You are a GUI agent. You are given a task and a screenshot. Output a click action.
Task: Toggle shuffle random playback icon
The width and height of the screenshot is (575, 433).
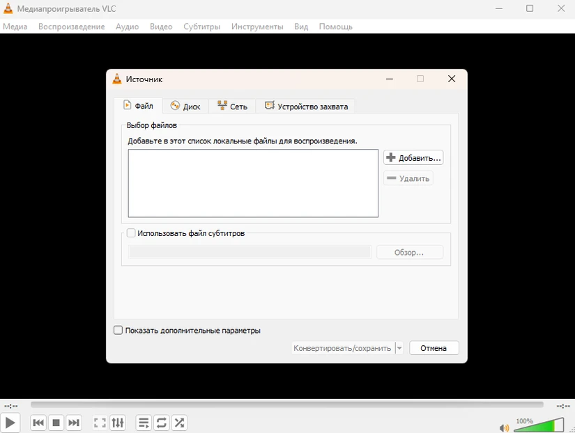coord(180,423)
